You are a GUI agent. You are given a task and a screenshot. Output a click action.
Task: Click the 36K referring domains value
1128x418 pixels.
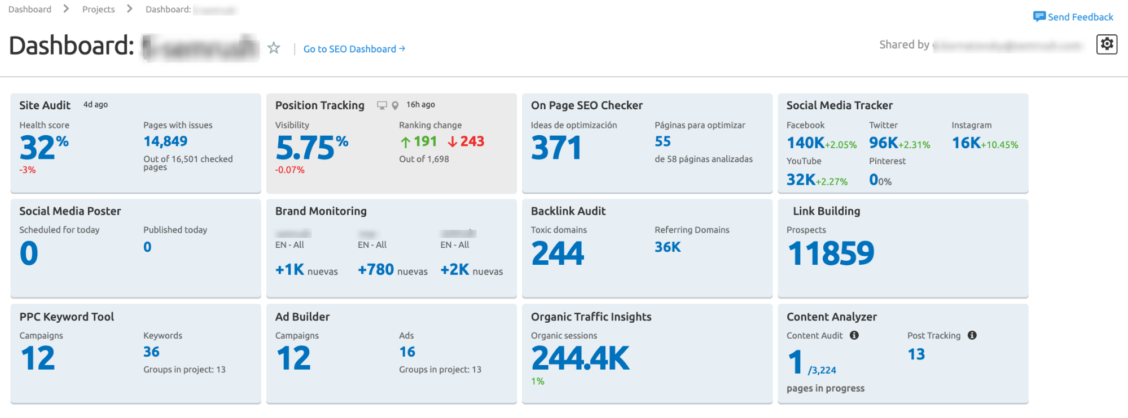(x=668, y=247)
